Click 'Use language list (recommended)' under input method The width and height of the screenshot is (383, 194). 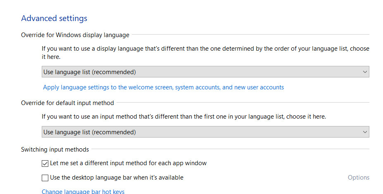tap(90, 132)
